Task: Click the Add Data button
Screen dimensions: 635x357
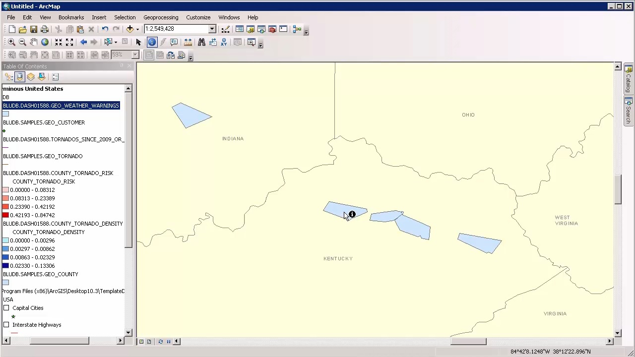Action: click(x=130, y=29)
